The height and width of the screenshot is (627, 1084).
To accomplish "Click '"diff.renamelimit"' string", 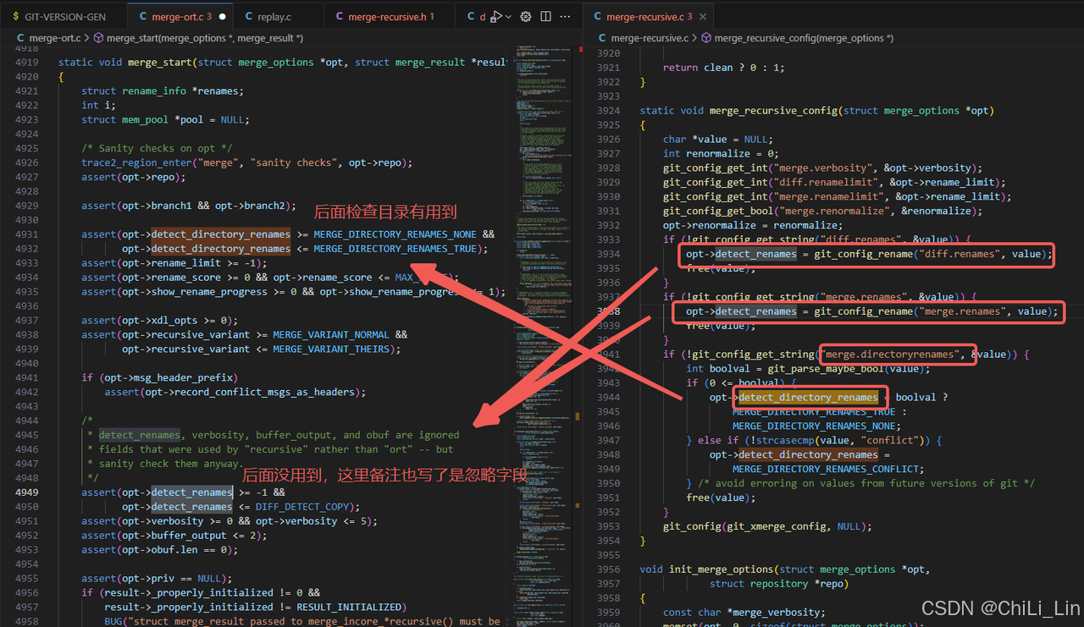I will [825, 182].
